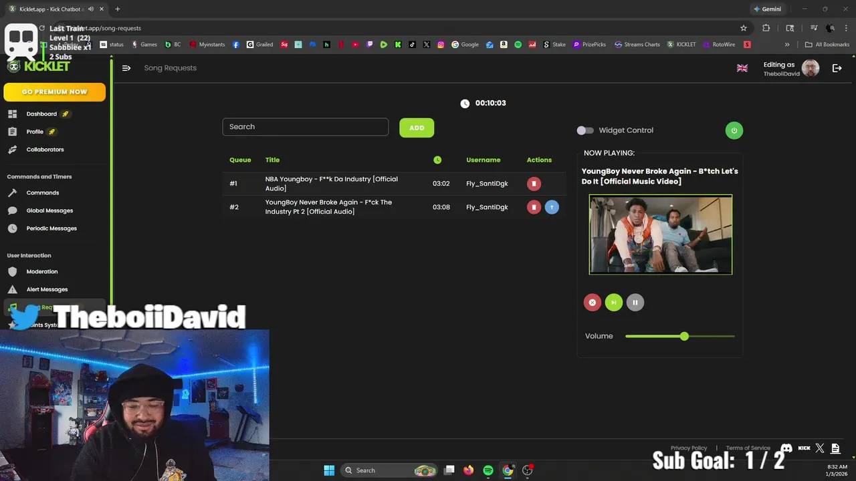
Task: Expand the hidden bookmarks overflow chevron
Action: (x=787, y=45)
